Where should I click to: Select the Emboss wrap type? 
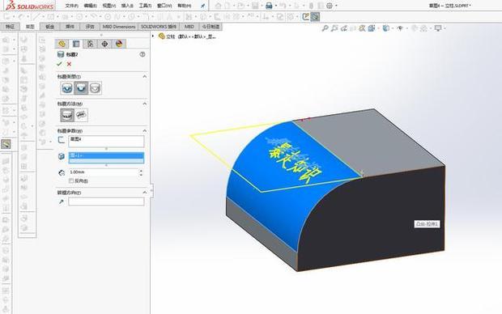(67, 88)
